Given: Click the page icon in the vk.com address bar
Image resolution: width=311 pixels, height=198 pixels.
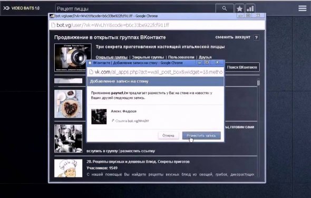Looking at the screenshot, I should (91, 72).
